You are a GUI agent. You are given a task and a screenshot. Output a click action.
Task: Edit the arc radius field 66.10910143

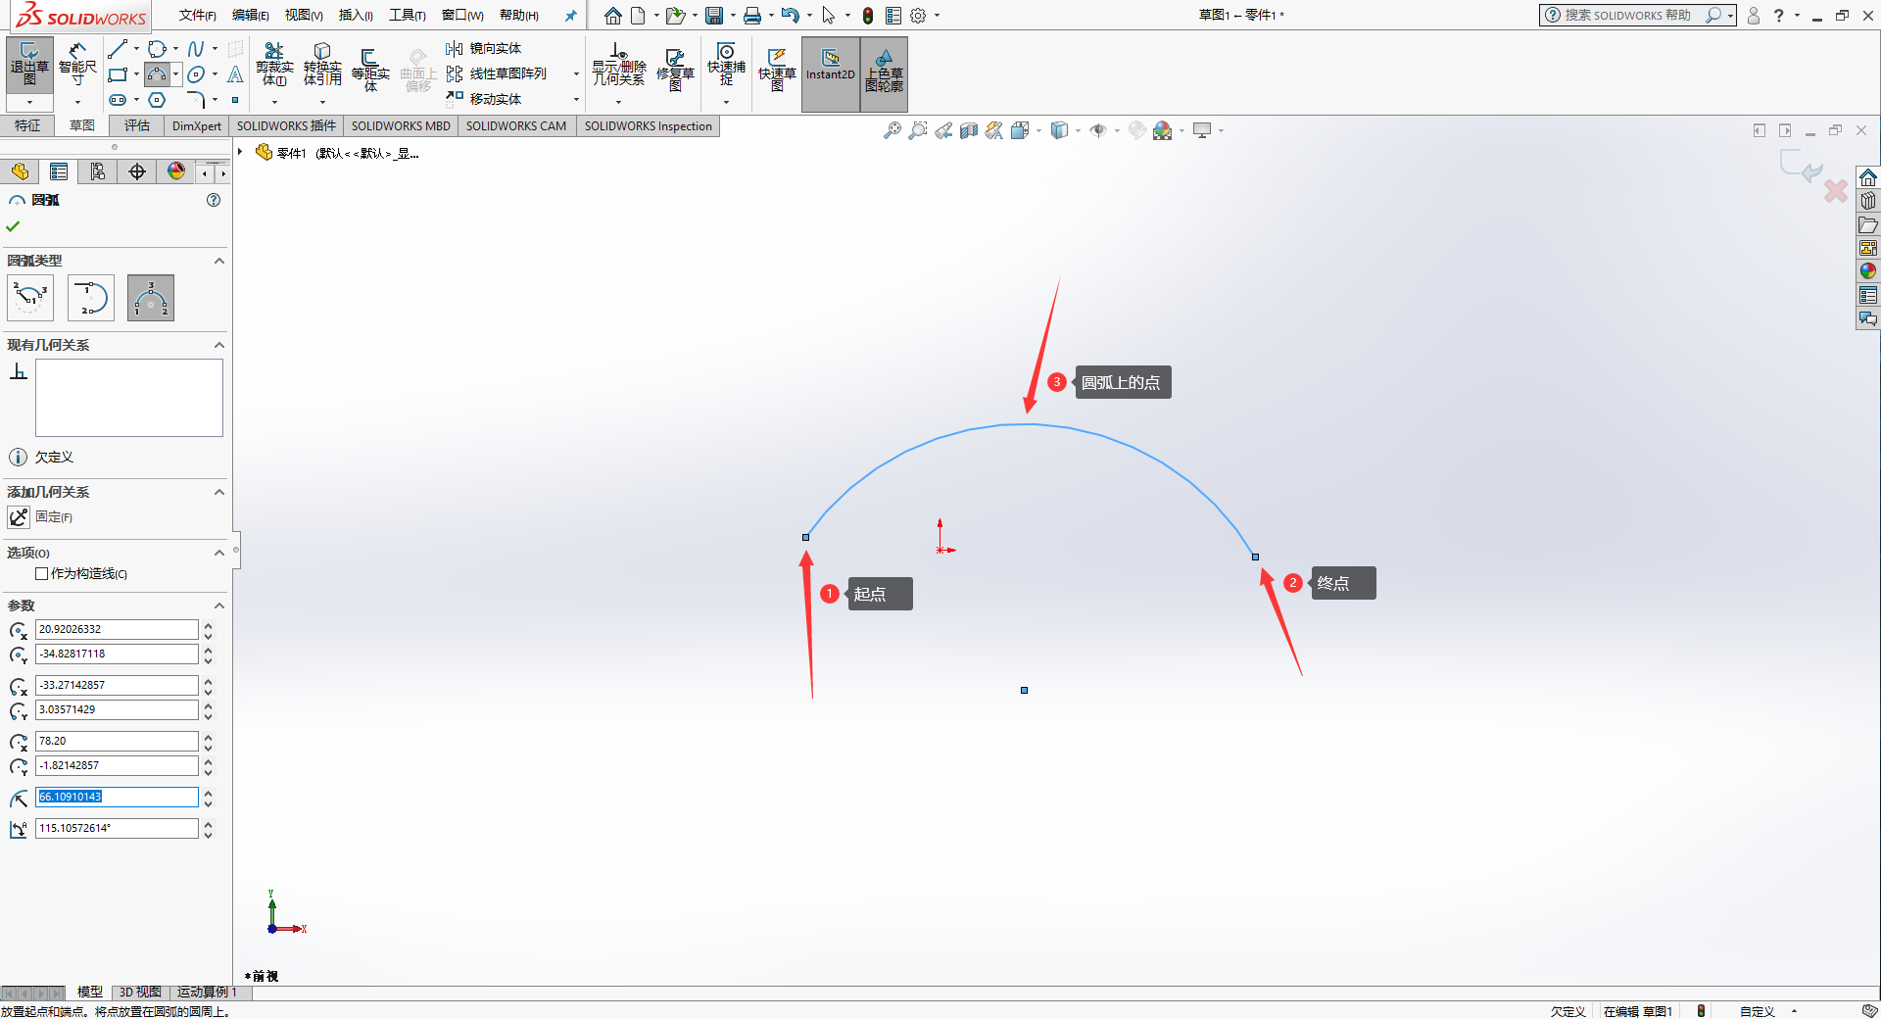pos(117,797)
